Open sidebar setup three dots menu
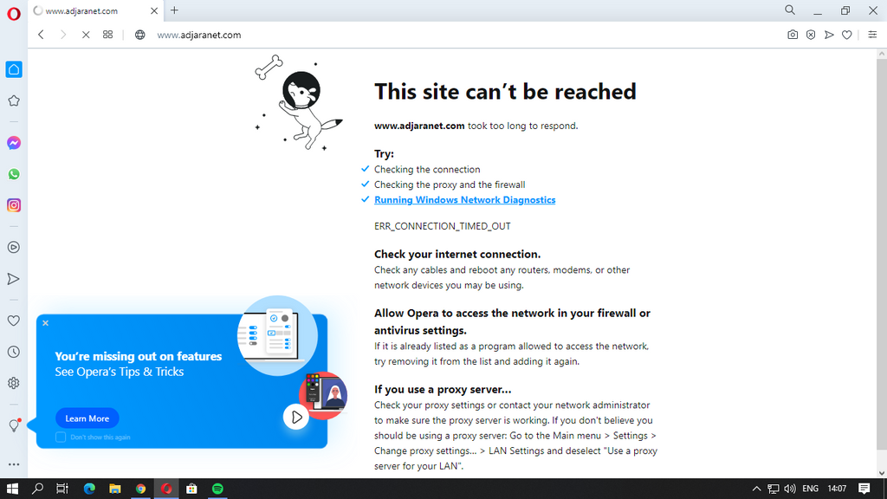 [x=14, y=464]
